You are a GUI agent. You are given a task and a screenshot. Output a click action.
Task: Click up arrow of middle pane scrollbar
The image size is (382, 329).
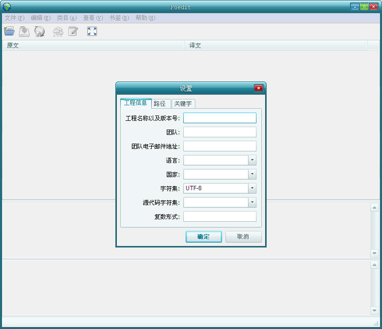pos(374,208)
